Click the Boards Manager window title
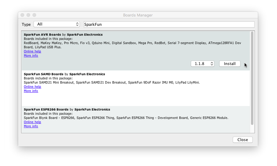The image size is (277, 166). pyautogui.click(x=138, y=15)
